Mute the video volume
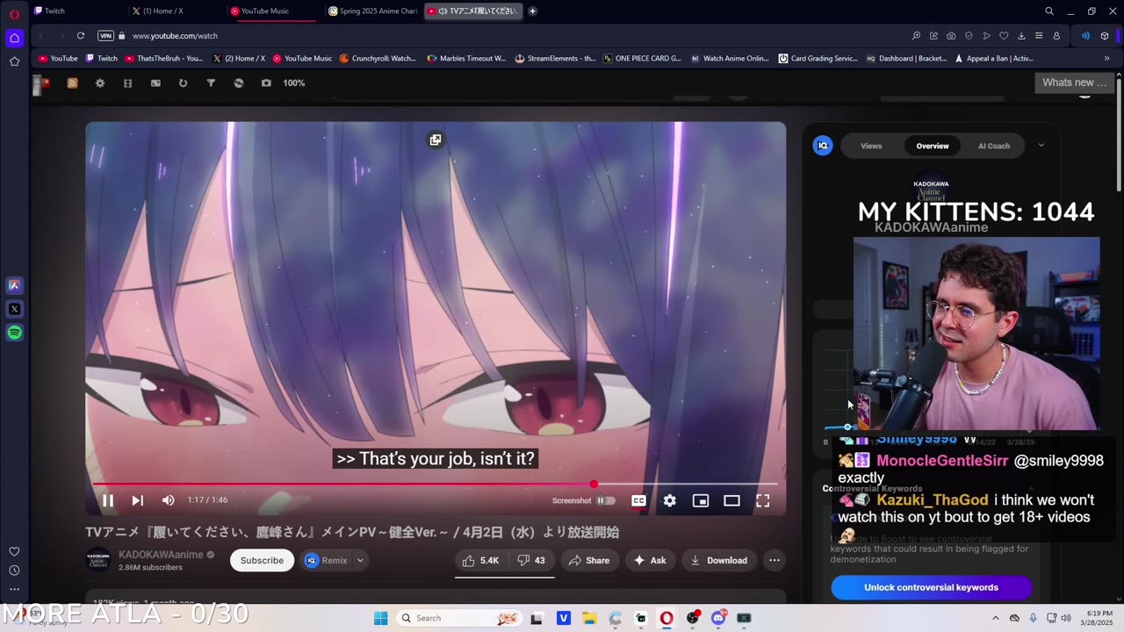 pyautogui.click(x=168, y=500)
